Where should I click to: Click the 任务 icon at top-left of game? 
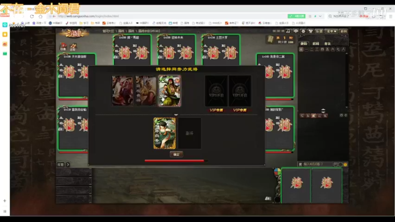click(x=63, y=46)
